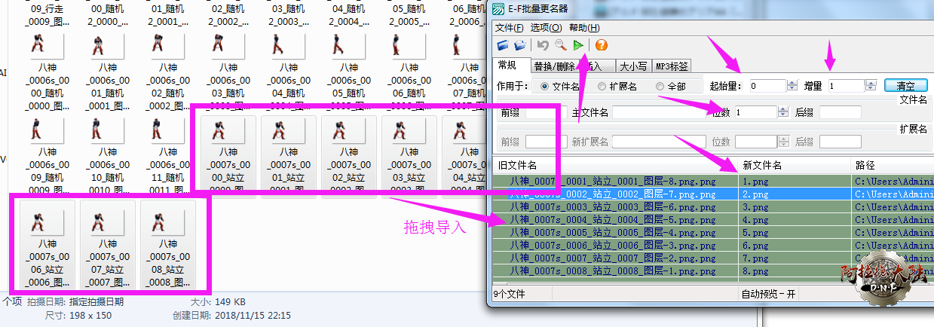Open the 文件(F) menu
Viewport: 934px width, 327px height.
[x=509, y=28]
